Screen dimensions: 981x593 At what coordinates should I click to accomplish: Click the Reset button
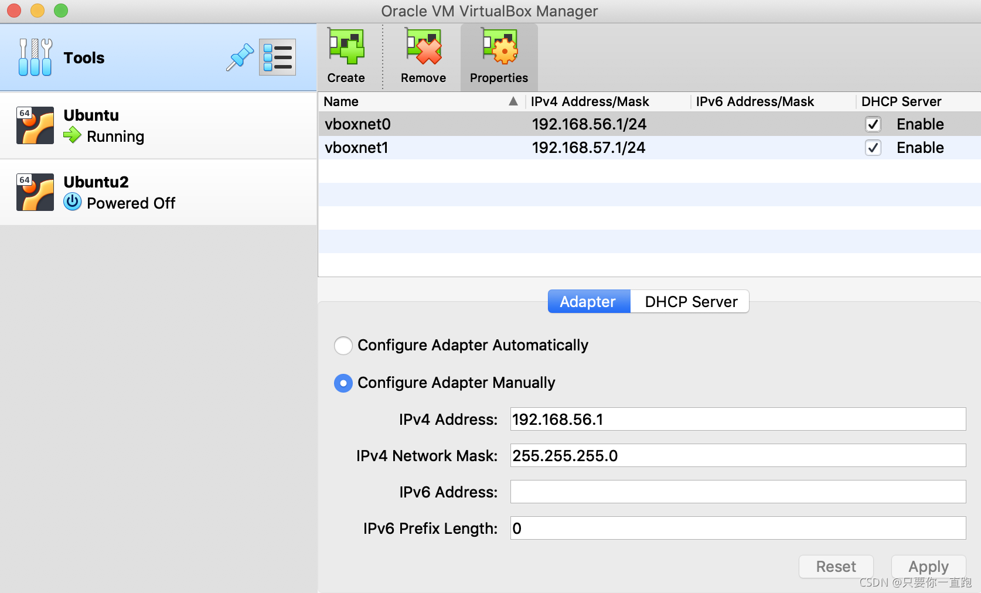click(836, 567)
